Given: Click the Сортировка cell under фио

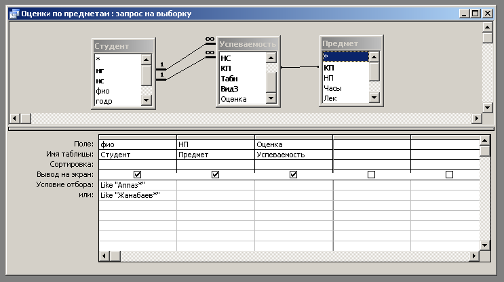Looking at the screenshot, I should 138,165.
